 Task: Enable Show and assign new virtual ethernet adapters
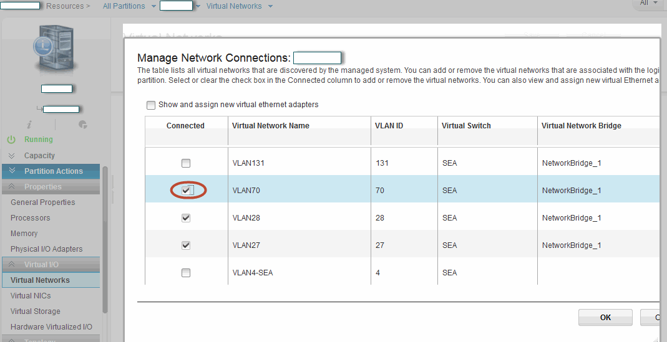click(151, 105)
